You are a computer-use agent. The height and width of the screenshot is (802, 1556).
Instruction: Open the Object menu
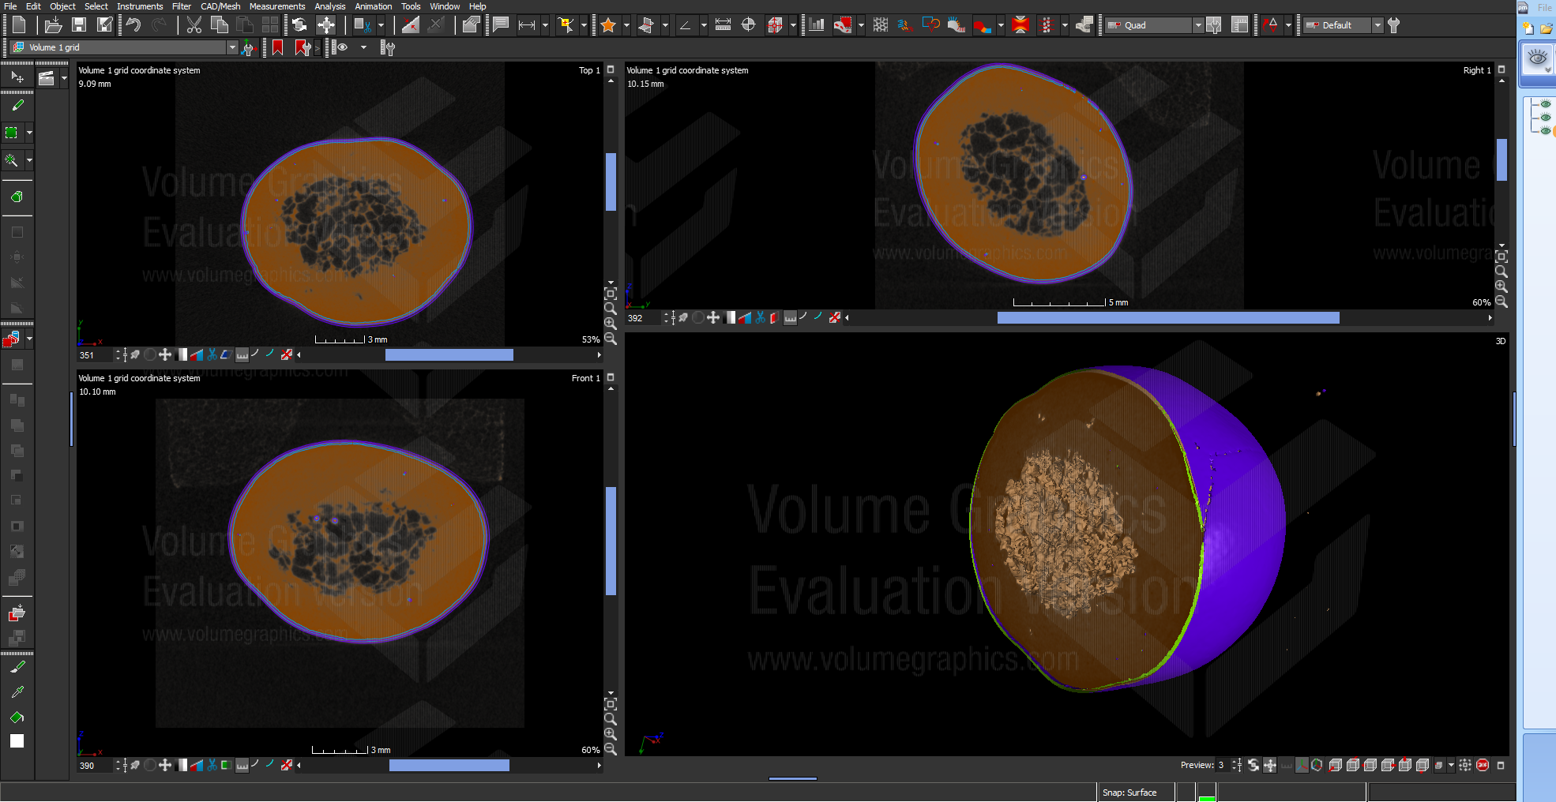(62, 6)
